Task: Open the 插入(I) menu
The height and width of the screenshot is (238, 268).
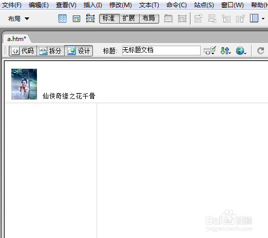Action: 92,5
